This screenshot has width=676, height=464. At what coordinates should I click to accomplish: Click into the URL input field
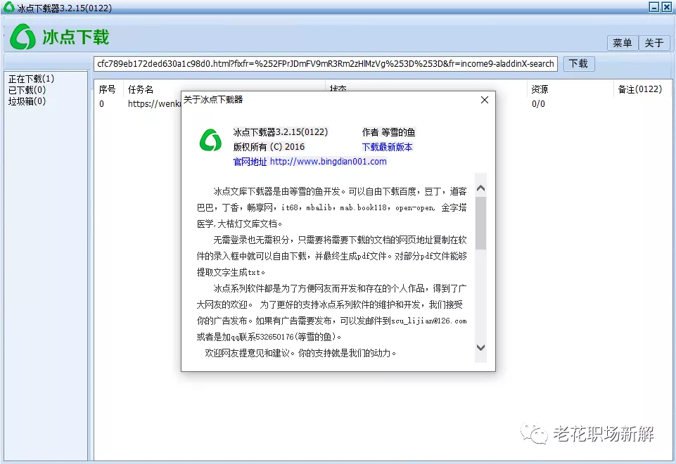coord(326,64)
